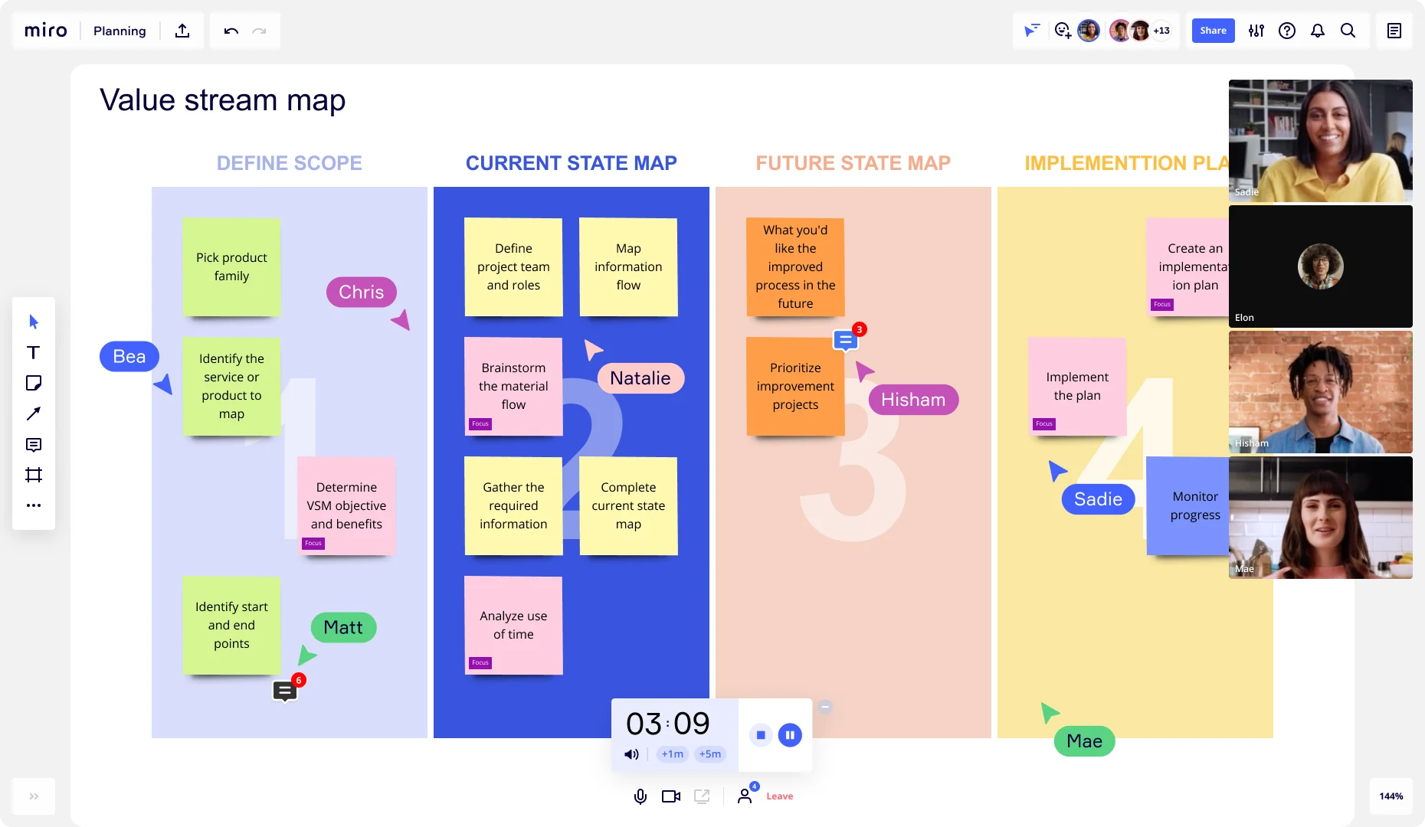Show call participants icon with badge 4
Viewport: 1425px width, 827px height.
(x=746, y=795)
